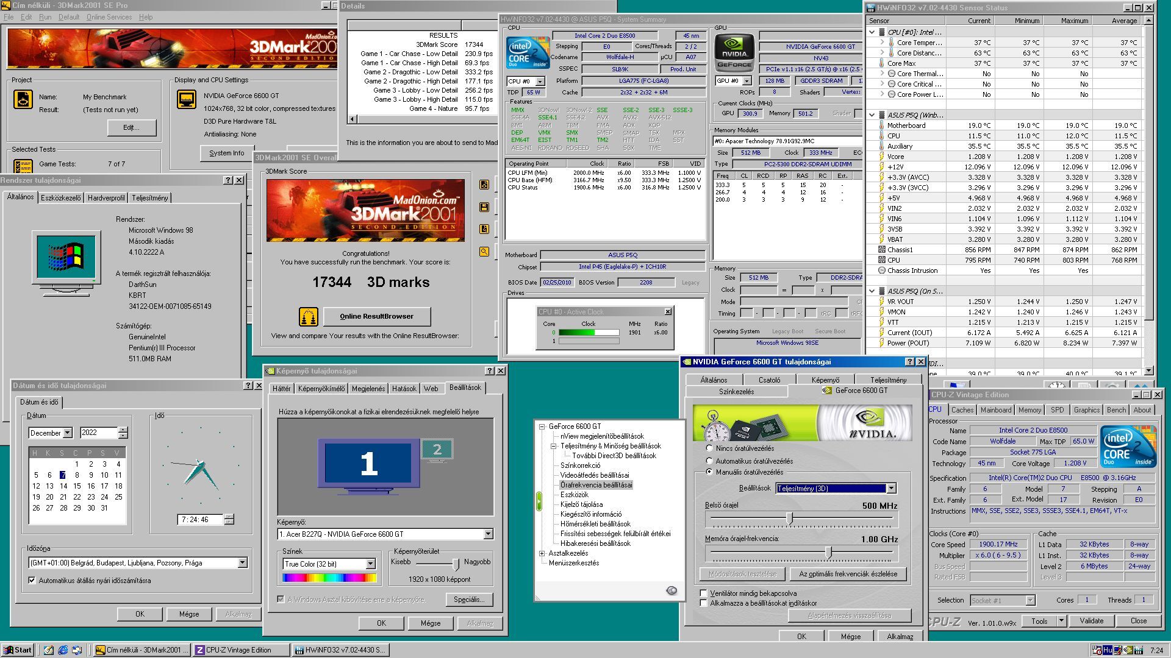Select Automatikus óratúlvezérlés radio button

coord(709,461)
